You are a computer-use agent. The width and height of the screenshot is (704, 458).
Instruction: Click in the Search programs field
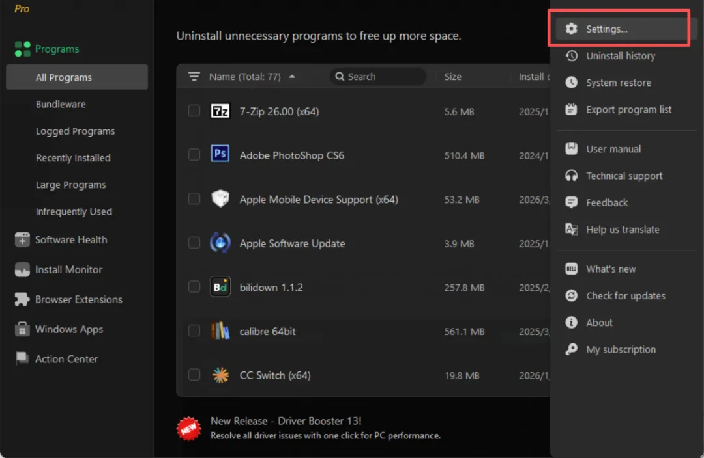377,77
